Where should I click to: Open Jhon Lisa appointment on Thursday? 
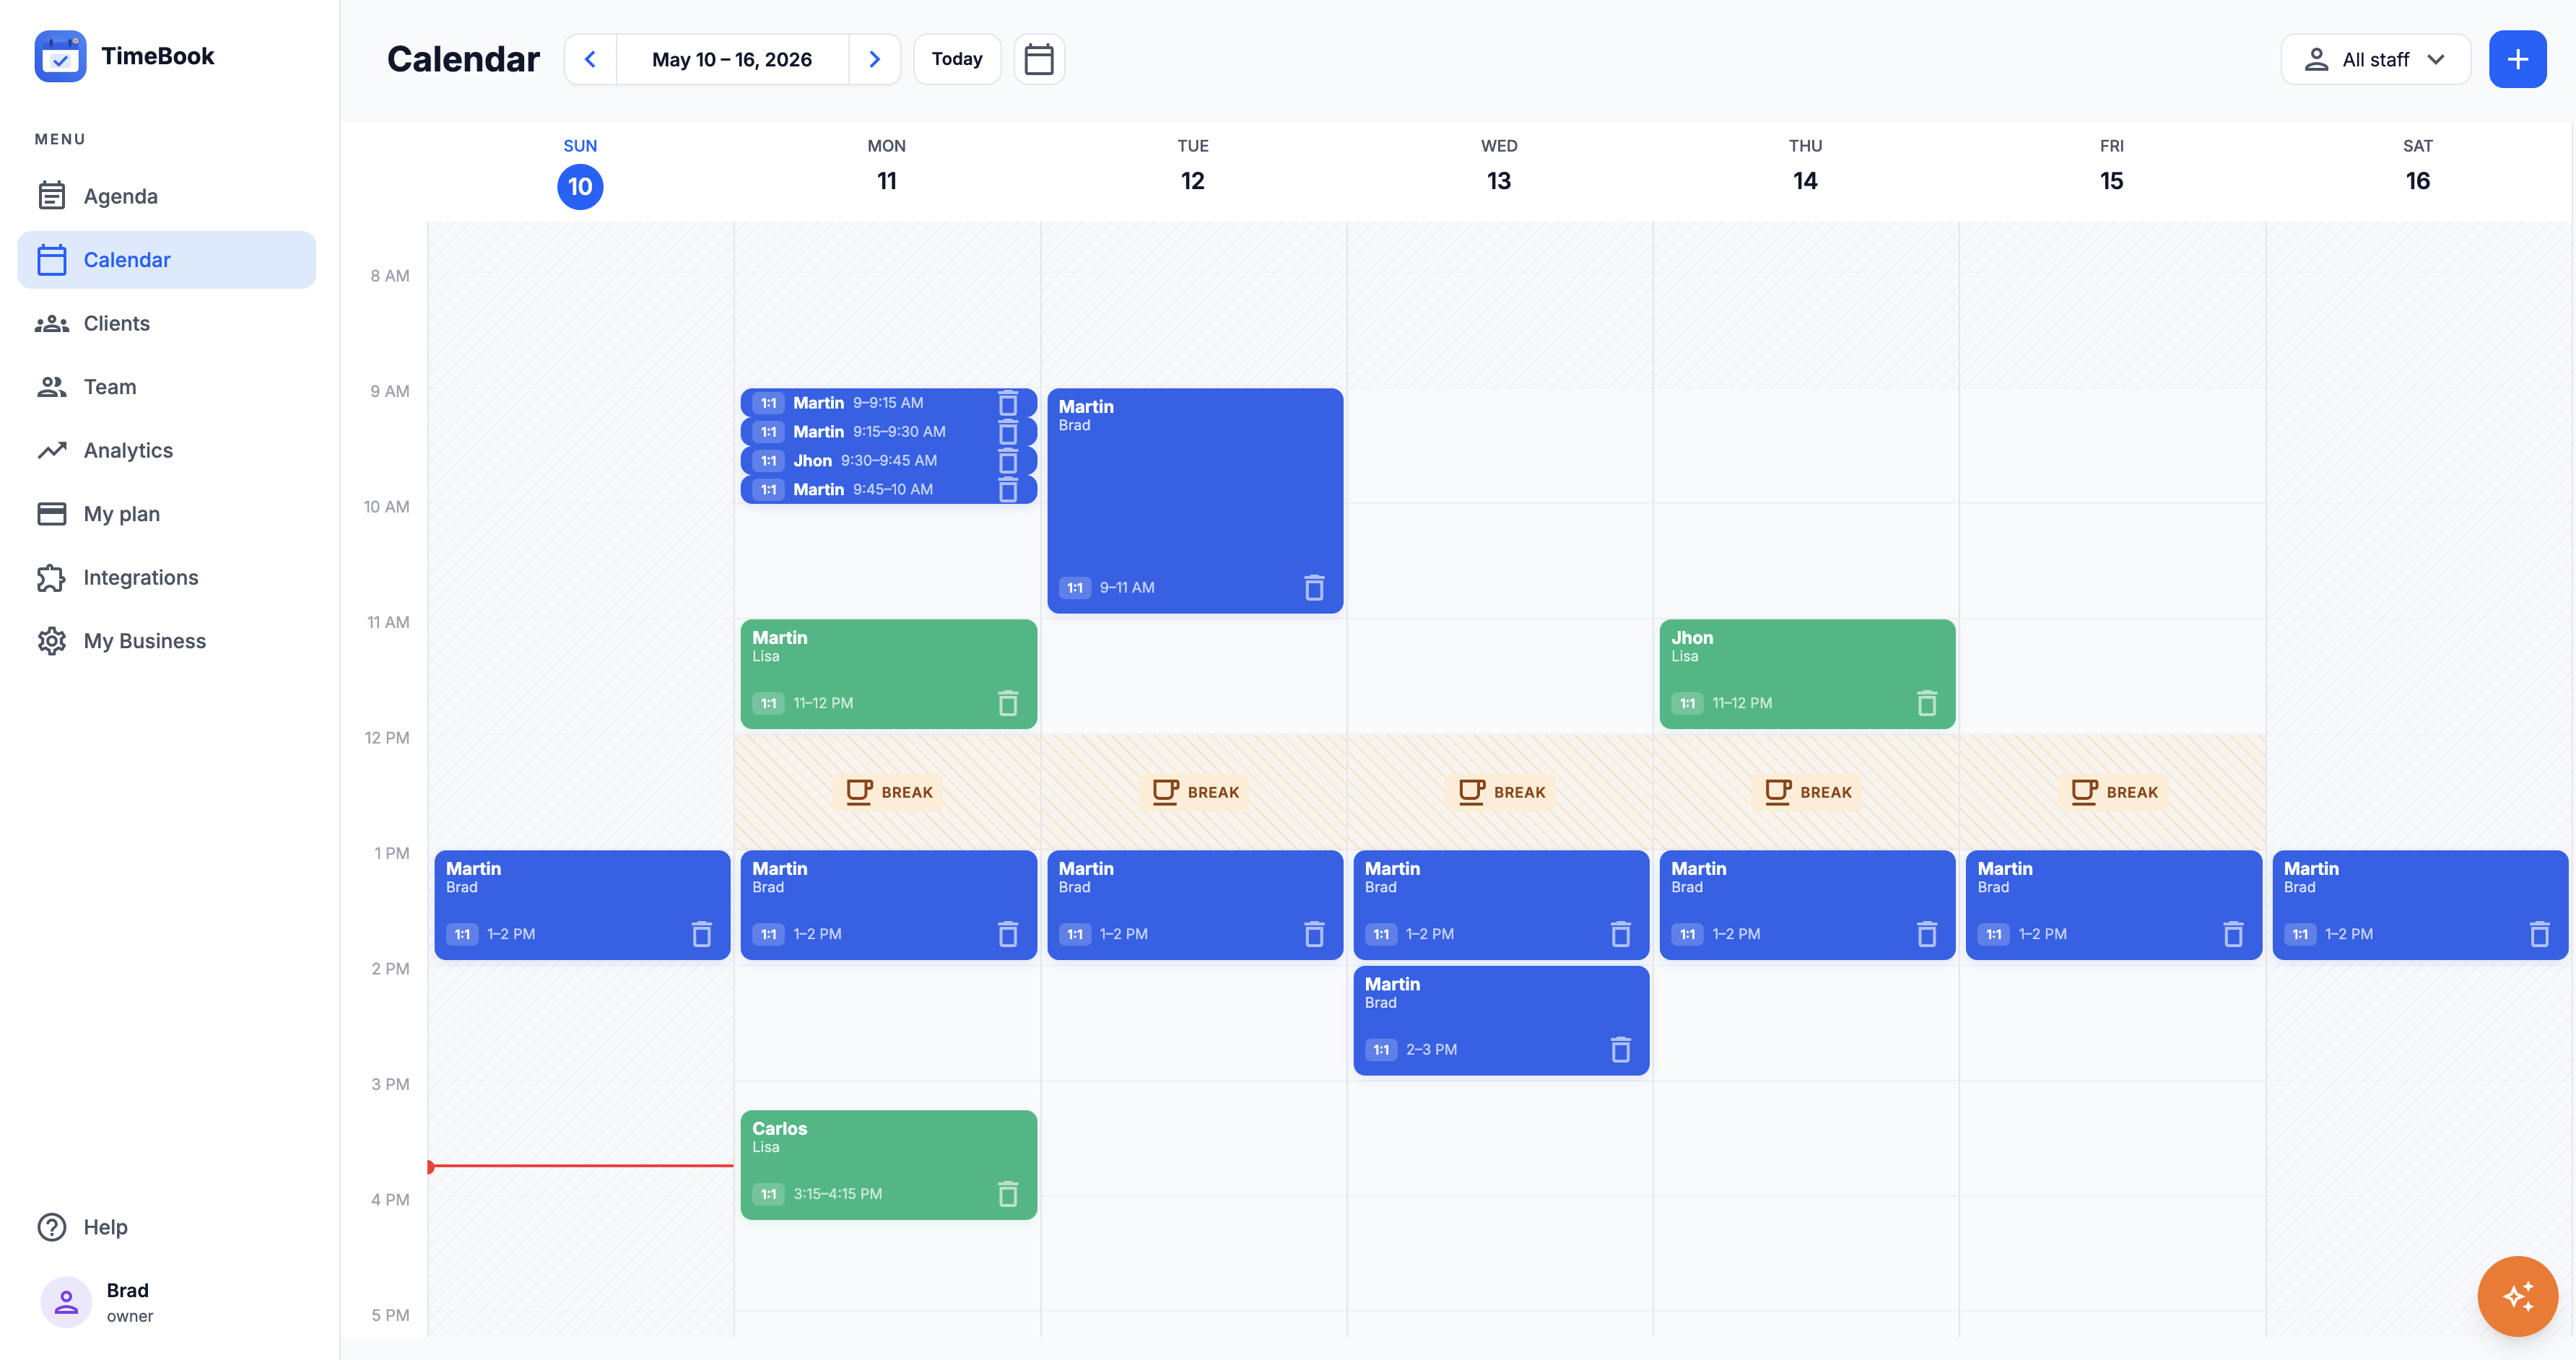1807,674
